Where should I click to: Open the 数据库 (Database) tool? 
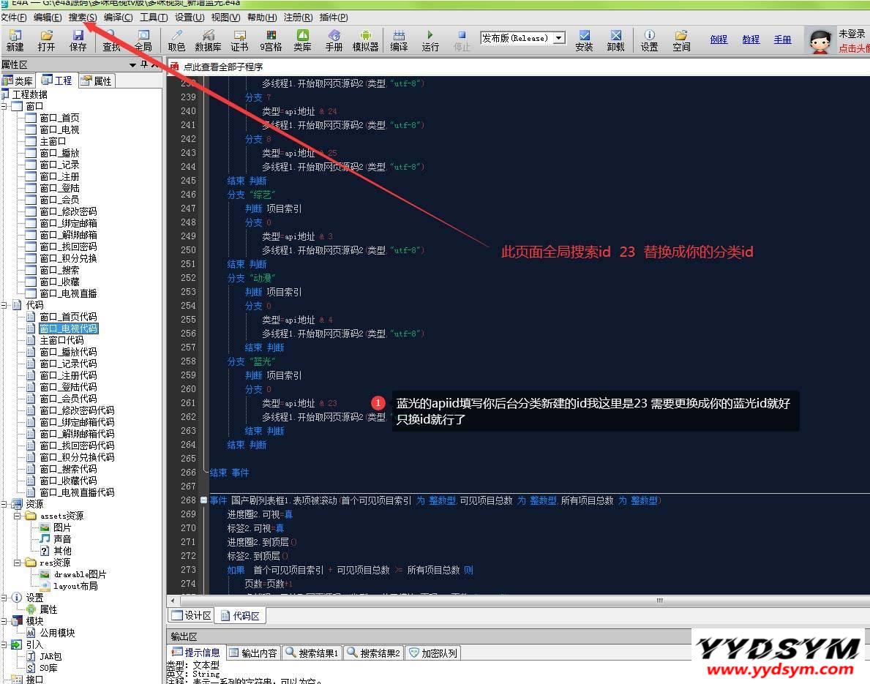(208, 40)
